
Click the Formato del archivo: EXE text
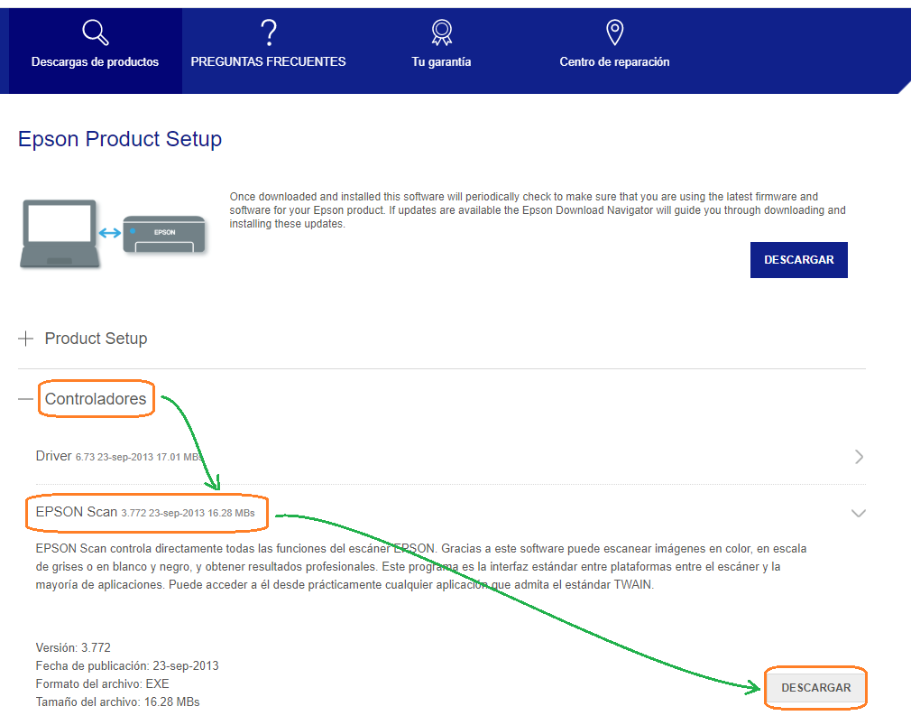pyautogui.click(x=102, y=683)
